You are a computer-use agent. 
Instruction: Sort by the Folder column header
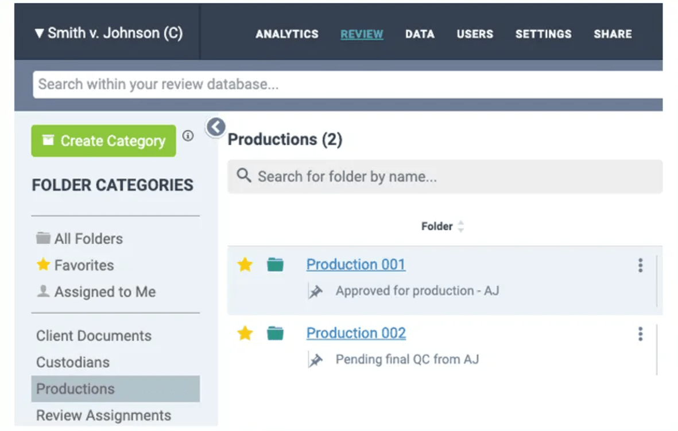pos(442,226)
